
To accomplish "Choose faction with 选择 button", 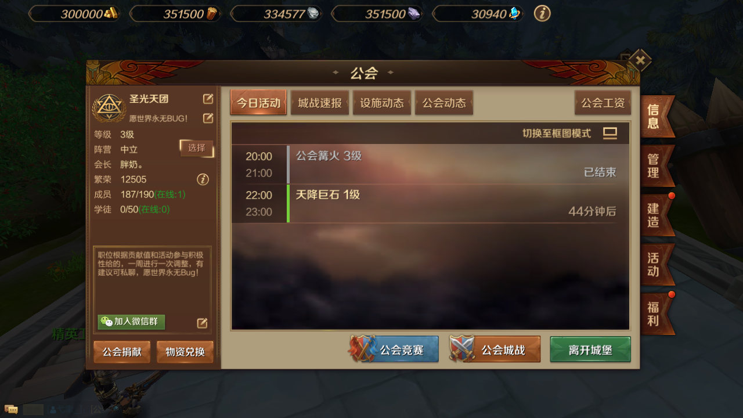I will 197,148.
